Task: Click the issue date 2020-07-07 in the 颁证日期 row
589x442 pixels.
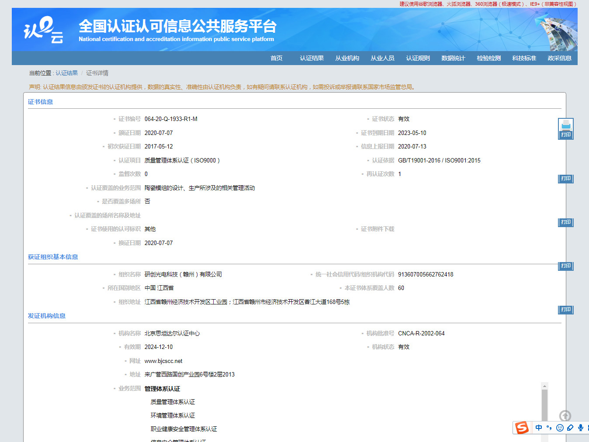Action: tap(159, 133)
